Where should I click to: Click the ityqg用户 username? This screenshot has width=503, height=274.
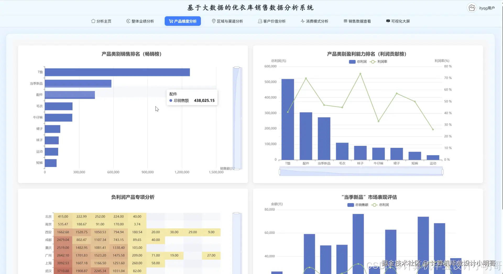[487, 8]
